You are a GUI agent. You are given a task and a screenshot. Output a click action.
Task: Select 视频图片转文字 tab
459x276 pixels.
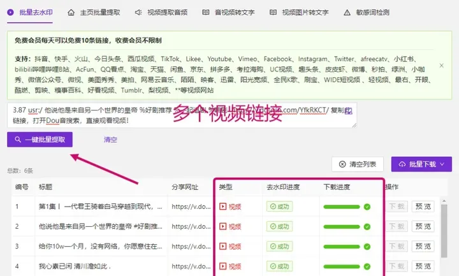[x=299, y=13]
